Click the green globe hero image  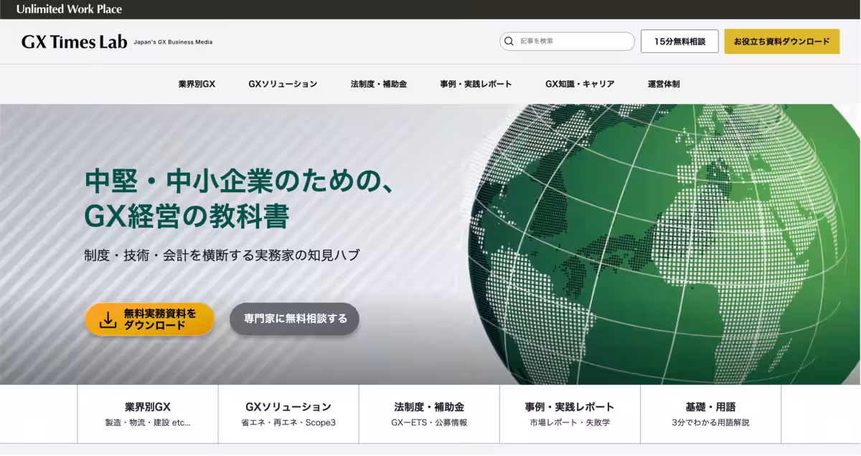(x=664, y=244)
